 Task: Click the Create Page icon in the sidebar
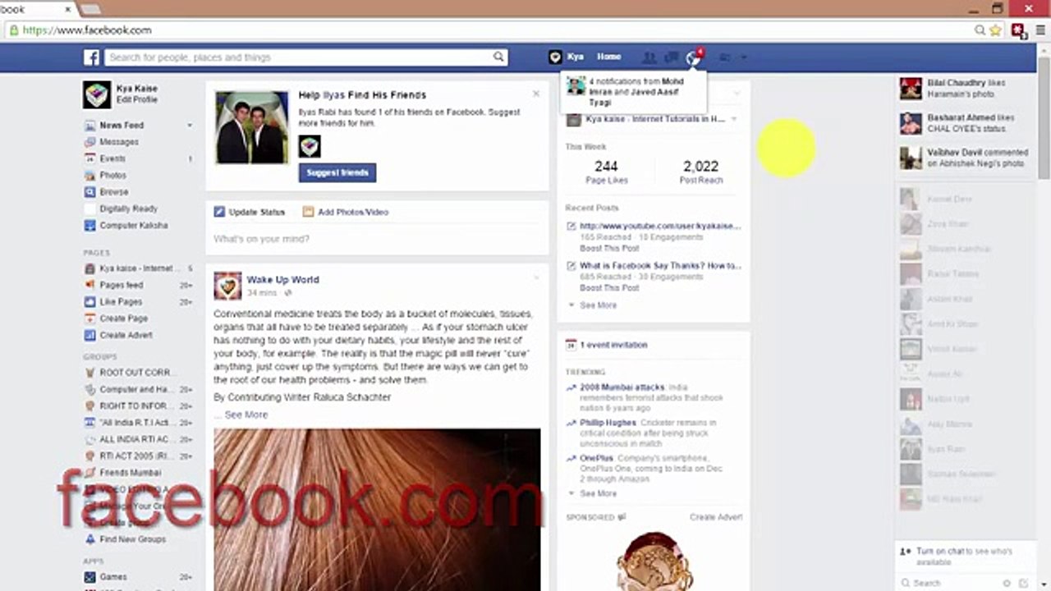tap(89, 318)
